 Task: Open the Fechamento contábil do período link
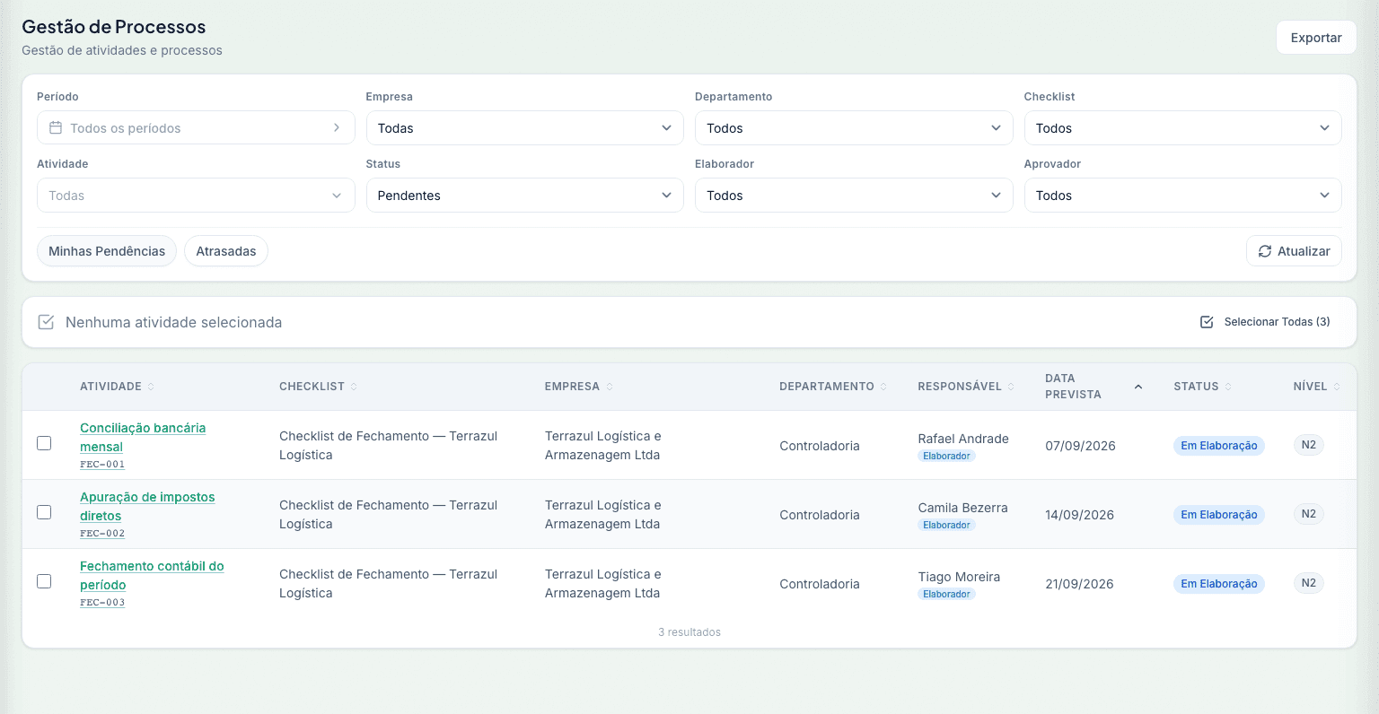pyautogui.click(x=152, y=576)
